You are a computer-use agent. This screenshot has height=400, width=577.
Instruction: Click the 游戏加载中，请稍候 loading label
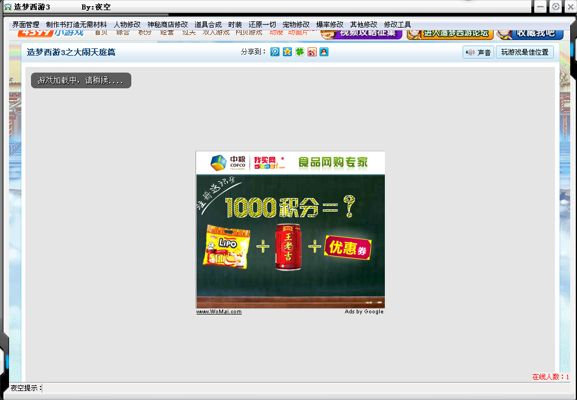point(81,80)
